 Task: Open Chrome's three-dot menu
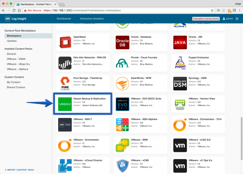point(239,11)
